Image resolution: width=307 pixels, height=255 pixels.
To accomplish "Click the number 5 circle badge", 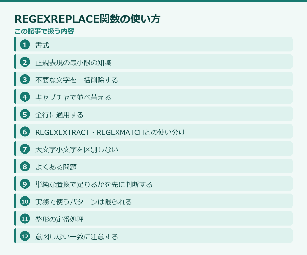I will (25, 114).
